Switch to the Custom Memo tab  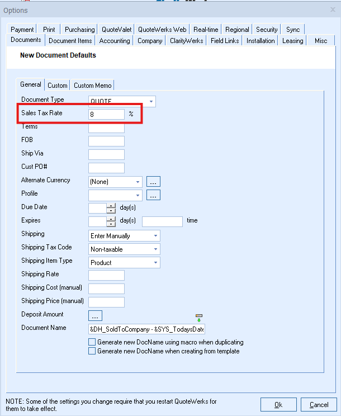[92, 86]
